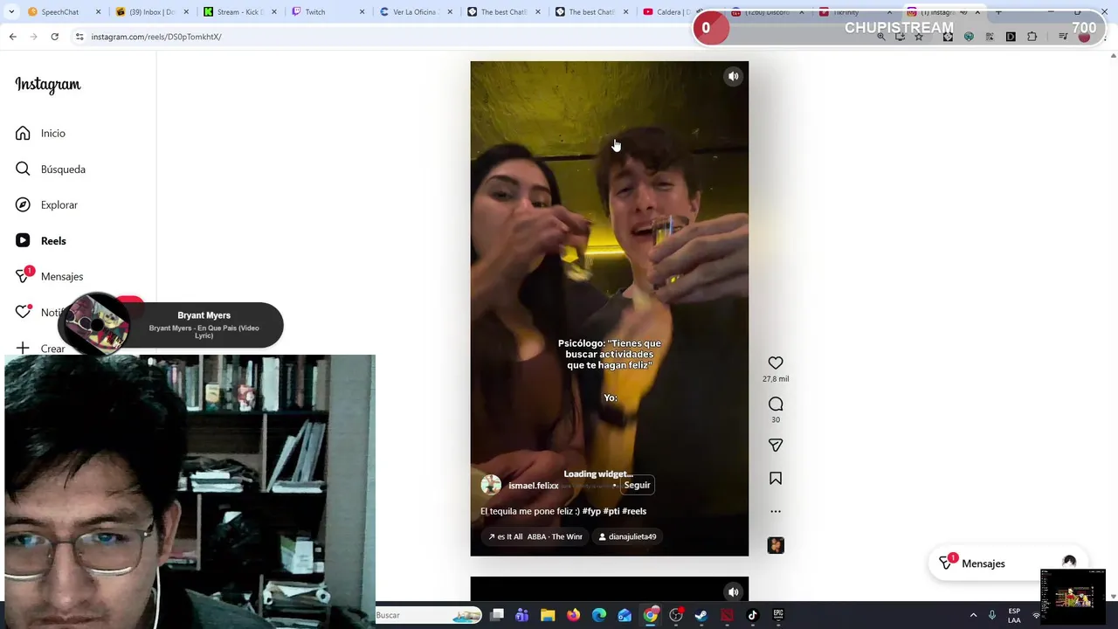Open Microsoft Teams taskbar icon
This screenshot has width=1118, height=629.
pyautogui.click(x=522, y=615)
